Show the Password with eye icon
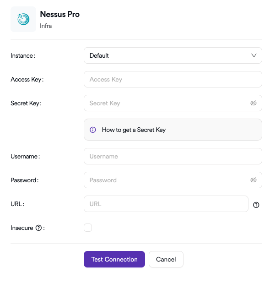275x289 pixels. click(253, 180)
